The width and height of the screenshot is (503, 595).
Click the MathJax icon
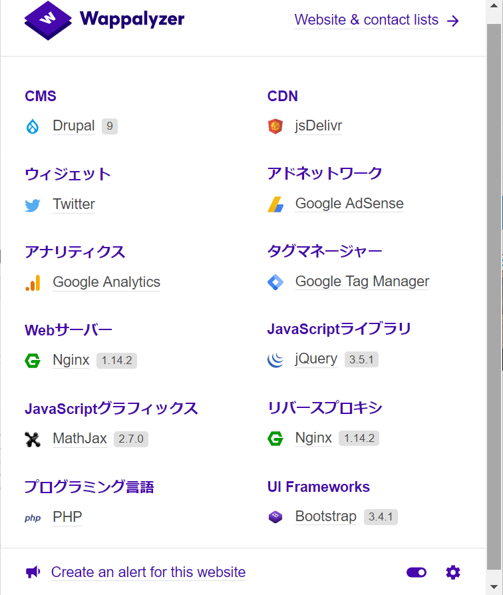coord(33,439)
